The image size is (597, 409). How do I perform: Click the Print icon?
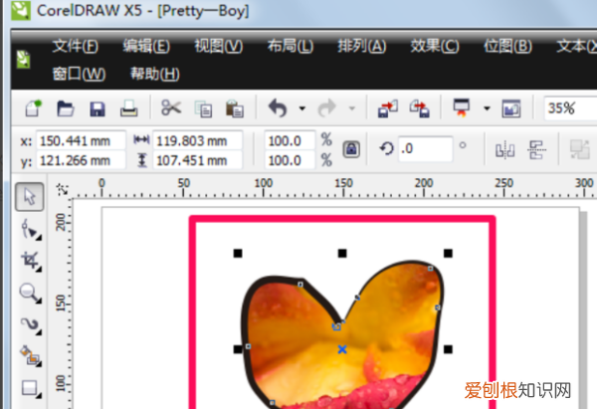coord(128,107)
